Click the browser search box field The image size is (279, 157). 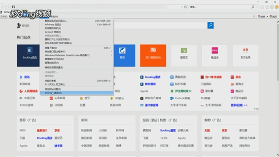click(x=220, y=7)
